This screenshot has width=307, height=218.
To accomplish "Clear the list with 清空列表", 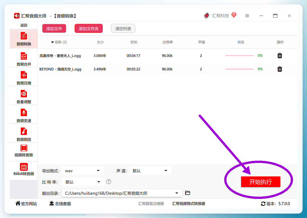I will pyautogui.click(x=123, y=29).
